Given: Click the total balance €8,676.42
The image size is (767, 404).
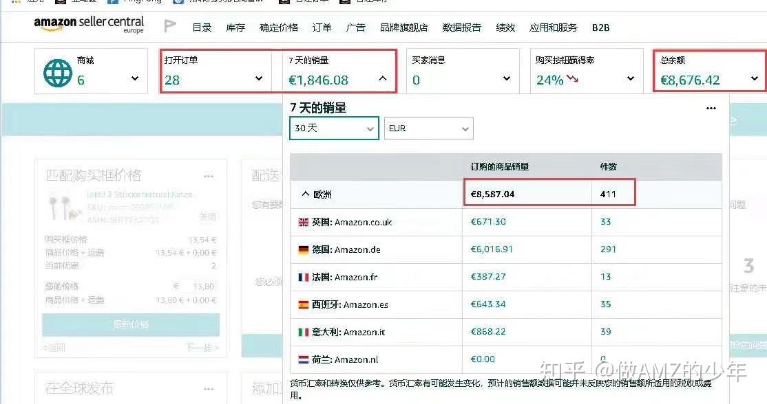Looking at the screenshot, I should [690, 80].
